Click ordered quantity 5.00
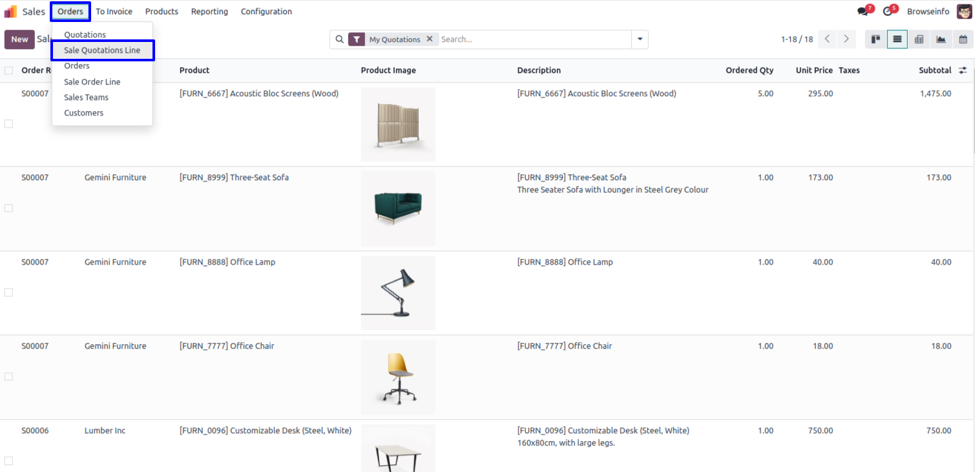 (765, 94)
